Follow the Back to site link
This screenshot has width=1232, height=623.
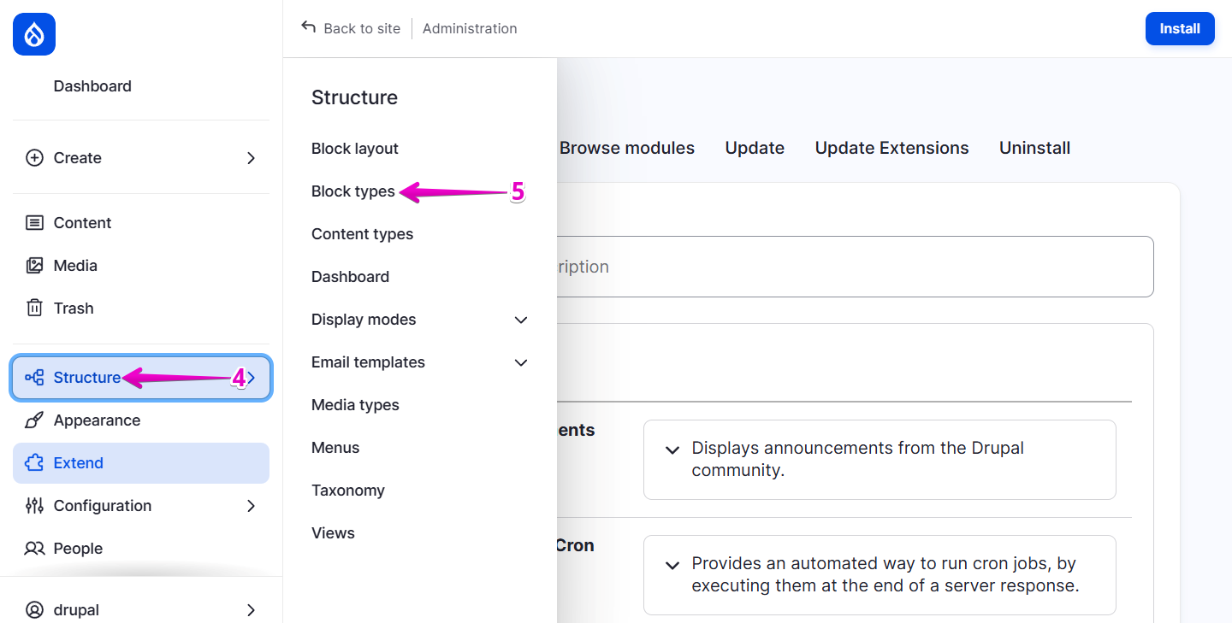coord(361,28)
